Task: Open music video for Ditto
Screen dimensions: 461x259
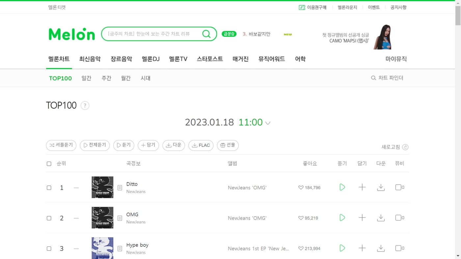Action: [399, 187]
